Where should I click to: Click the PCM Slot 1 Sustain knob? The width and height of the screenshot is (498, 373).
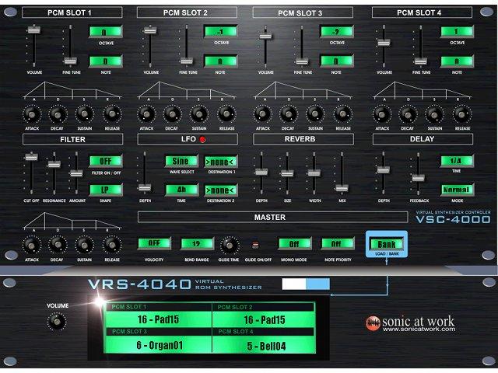coord(85,114)
